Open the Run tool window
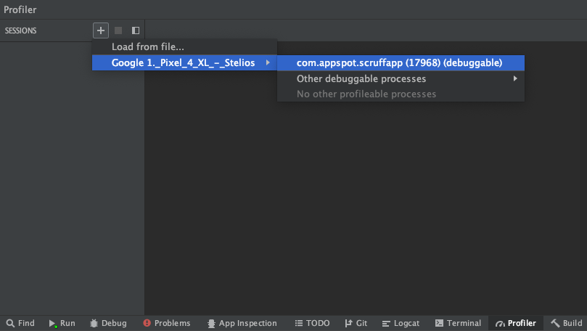The width and height of the screenshot is (587, 331). pos(62,323)
